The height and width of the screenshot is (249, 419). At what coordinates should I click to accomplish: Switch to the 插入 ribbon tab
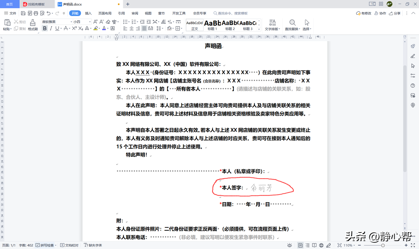point(89,13)
